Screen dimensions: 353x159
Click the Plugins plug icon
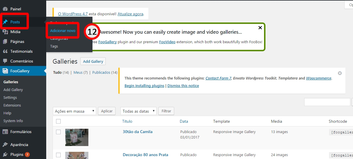click(x=5, y=154)
